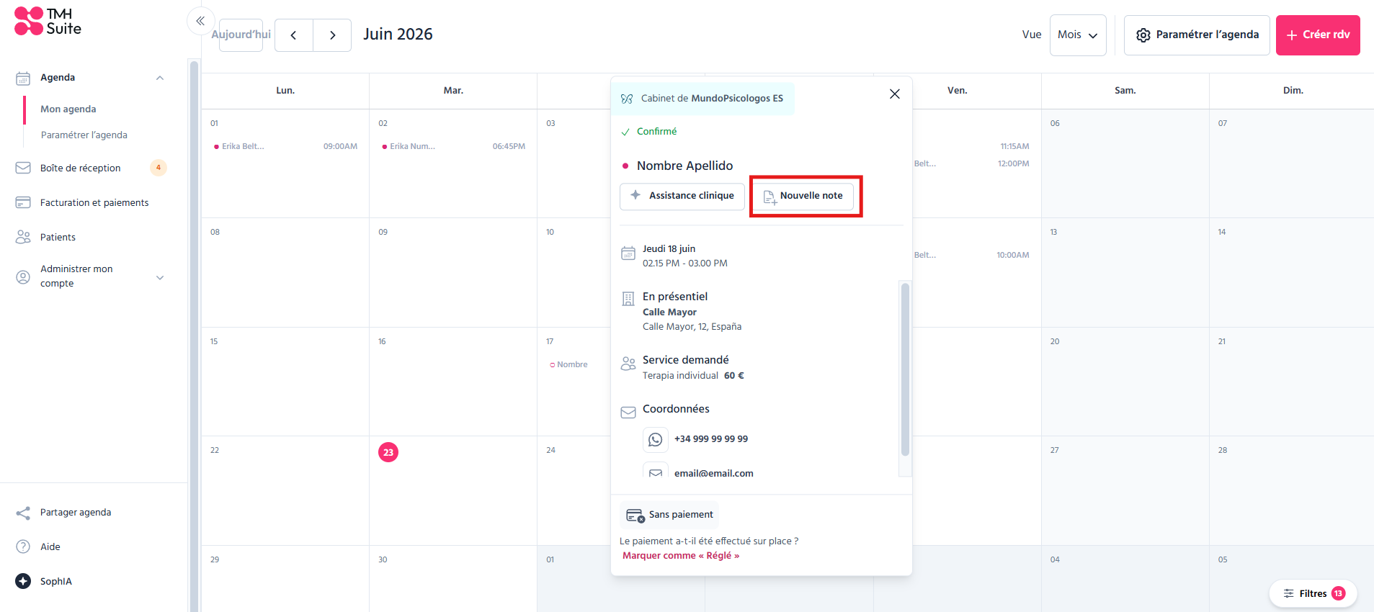Viewport: 1374px width, 612px height.
Task: Click Marquer comme « Réglé » link
Action: coord(681,556)
